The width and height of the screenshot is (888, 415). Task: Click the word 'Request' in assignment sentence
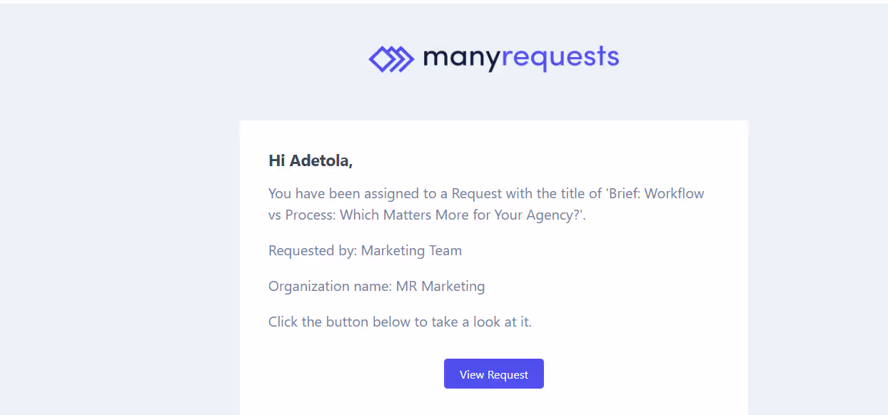click(x=477, y=193)
